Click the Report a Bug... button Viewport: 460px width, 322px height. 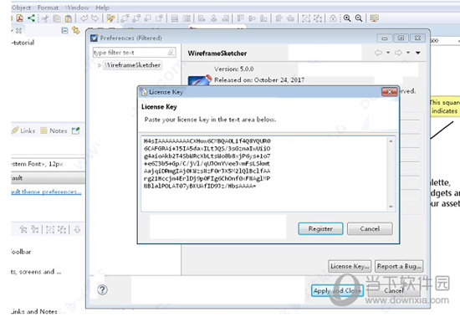click(x=399, y=266)
